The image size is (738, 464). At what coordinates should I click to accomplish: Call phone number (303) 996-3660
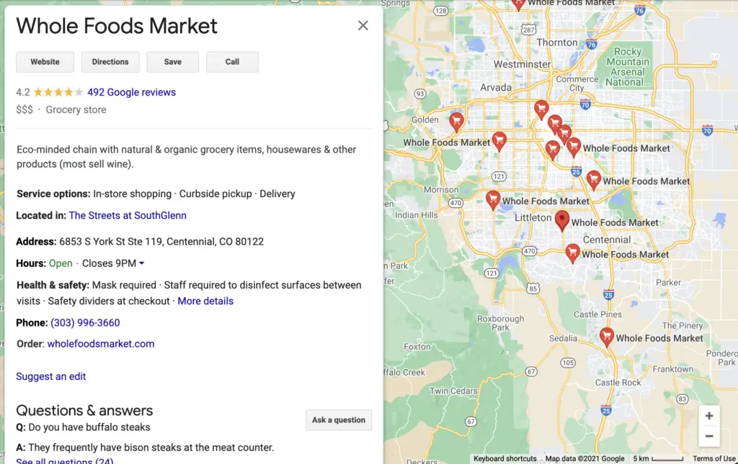(x=85, y=322)
